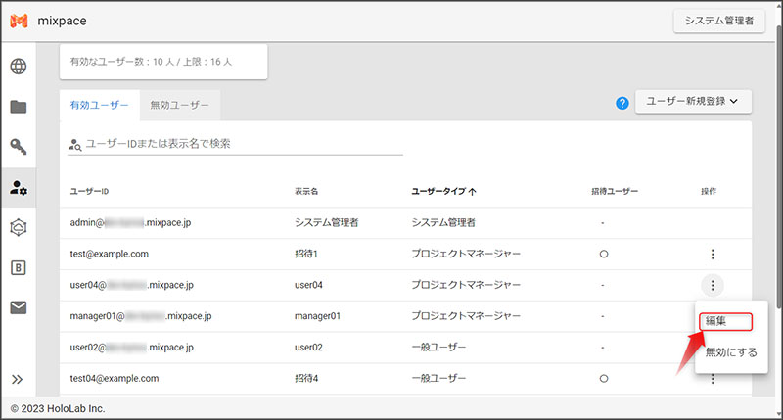Expand the sidebar with double chevron

tap(18, 380)
